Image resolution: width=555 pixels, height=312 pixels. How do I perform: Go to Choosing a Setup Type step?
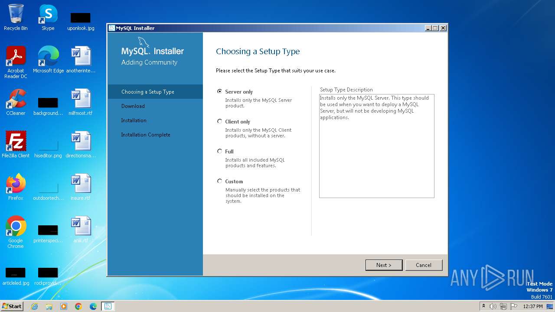pos(155,92)
